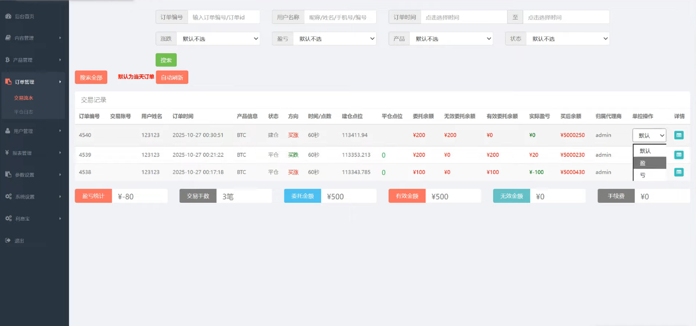Screen dimensions: 696x326
Task: Open the 系统设置 gear icon
Action: [x=8, y=196]
